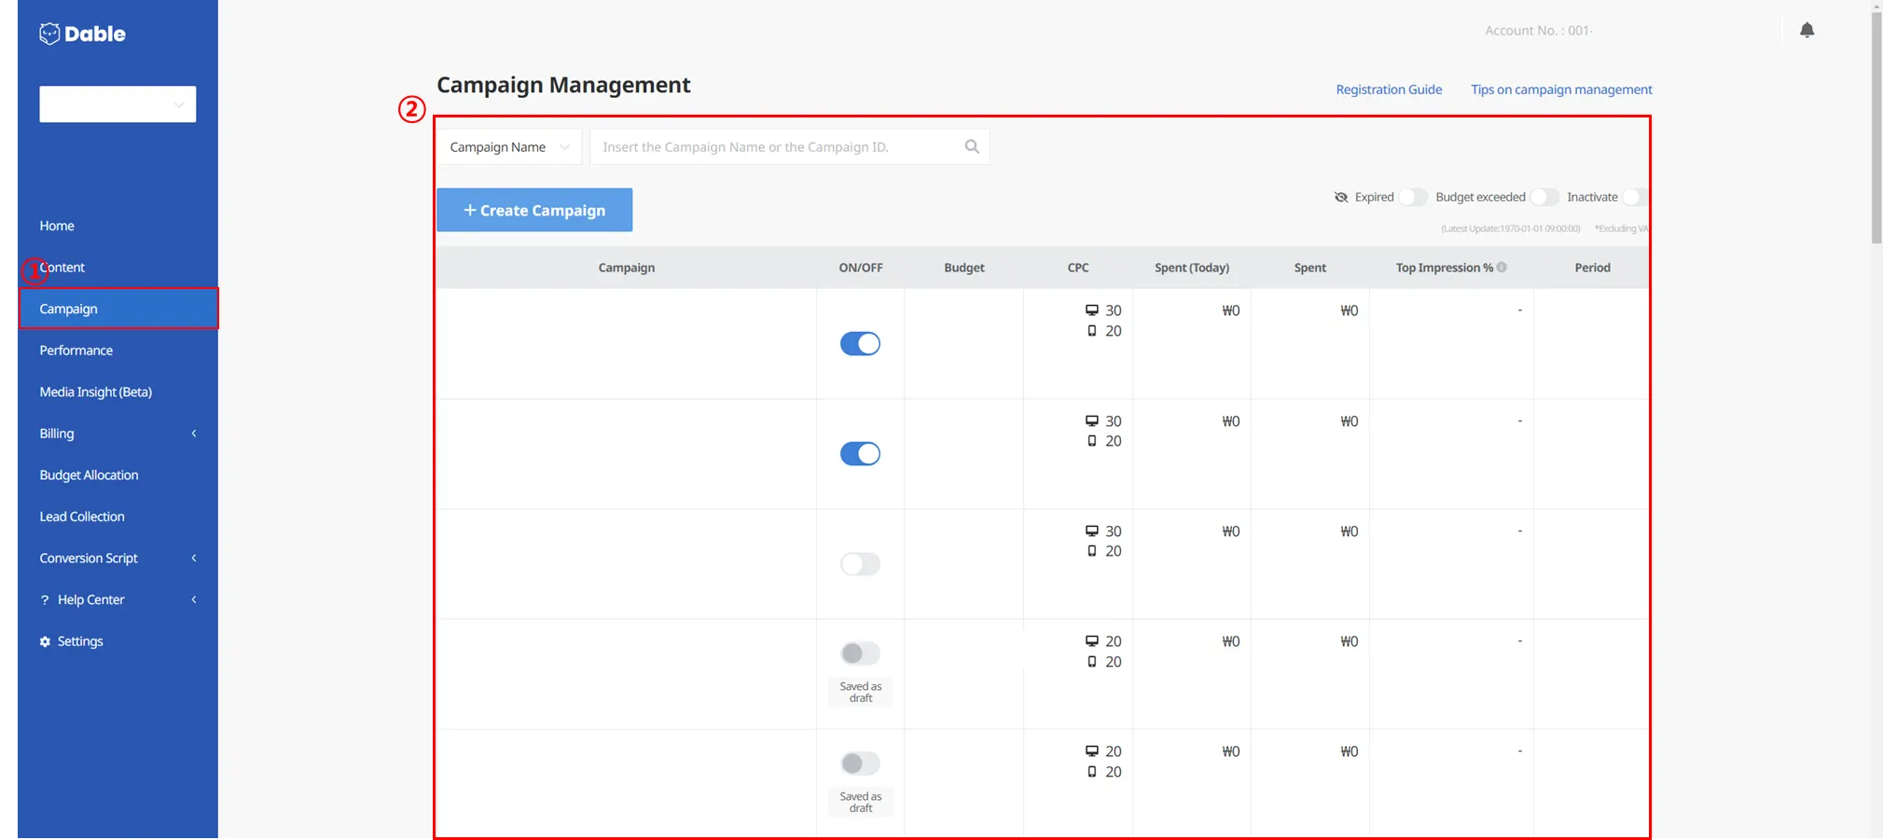Click the Settings gear icon
1883x840 pixels.
(45, 641)
